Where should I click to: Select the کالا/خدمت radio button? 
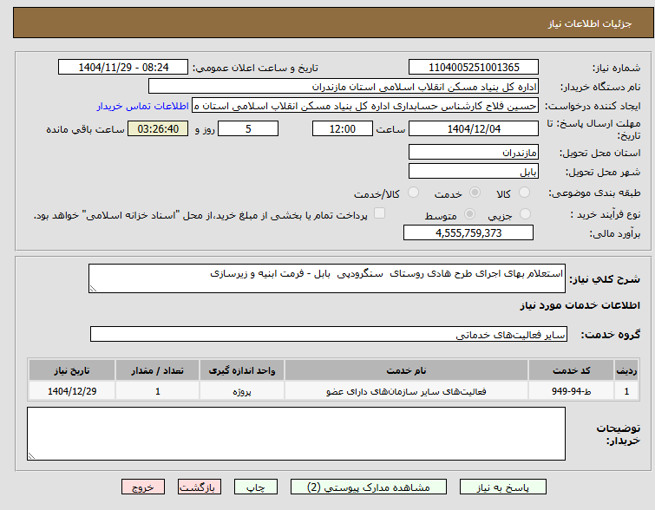[413, 193]
